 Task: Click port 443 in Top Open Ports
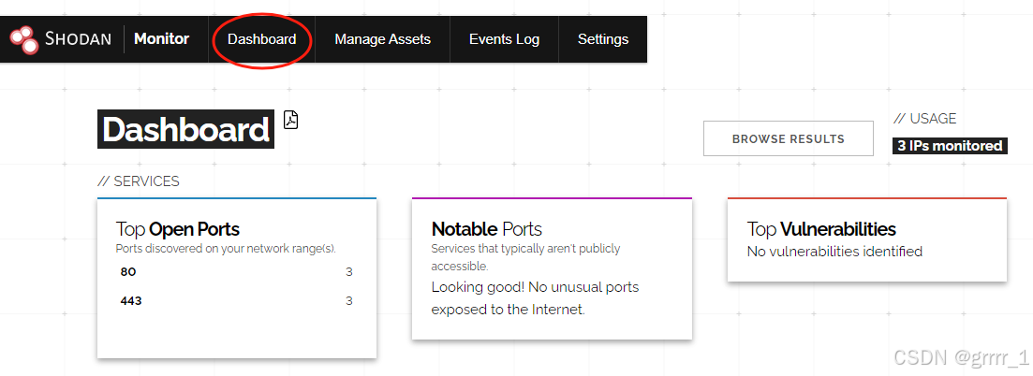(131, 301)
